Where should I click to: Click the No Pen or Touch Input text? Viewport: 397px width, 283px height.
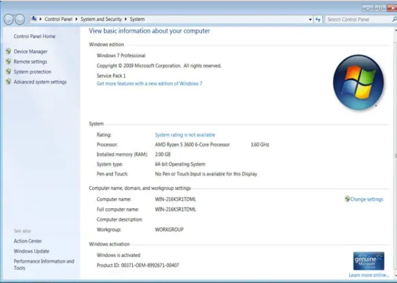206,174
